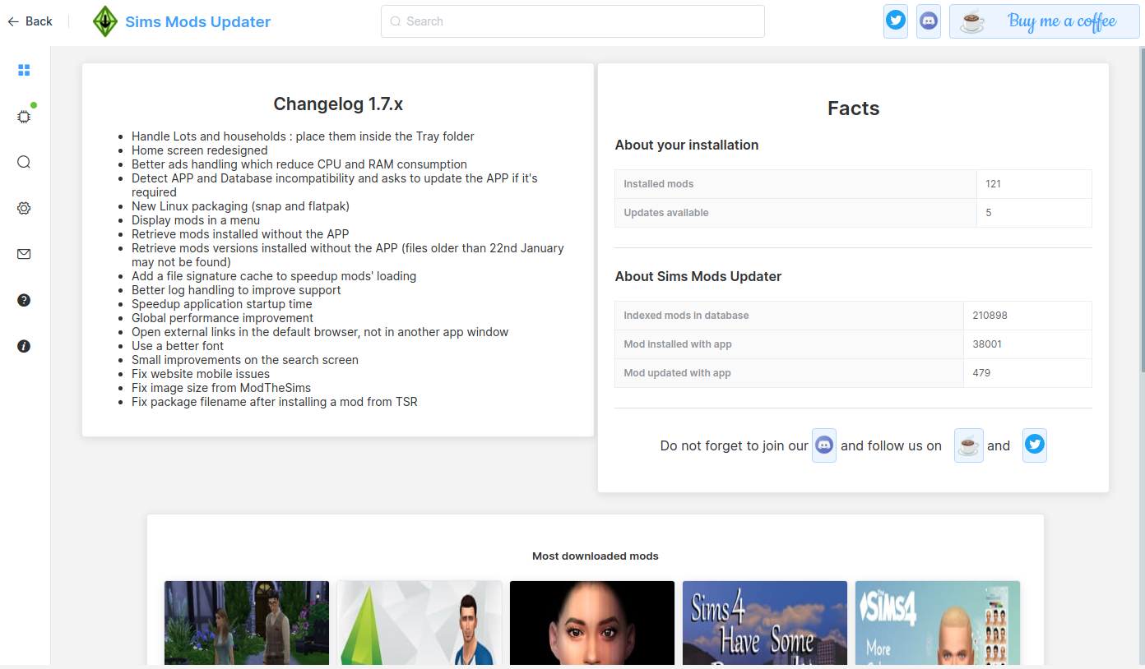Select the 'Updates available' row label
The height and width of the screenshot is (669, 1145).
coord(666,213)
